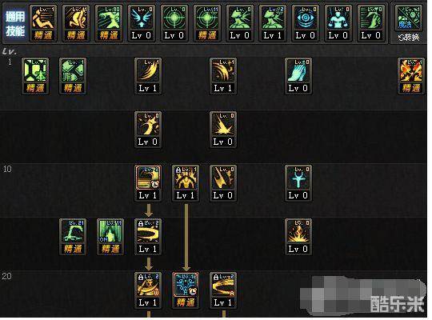Screen dimensions: 432x320
Task: Click the golden explosion skill at Lv 0
Action: (x=223, y=130)
